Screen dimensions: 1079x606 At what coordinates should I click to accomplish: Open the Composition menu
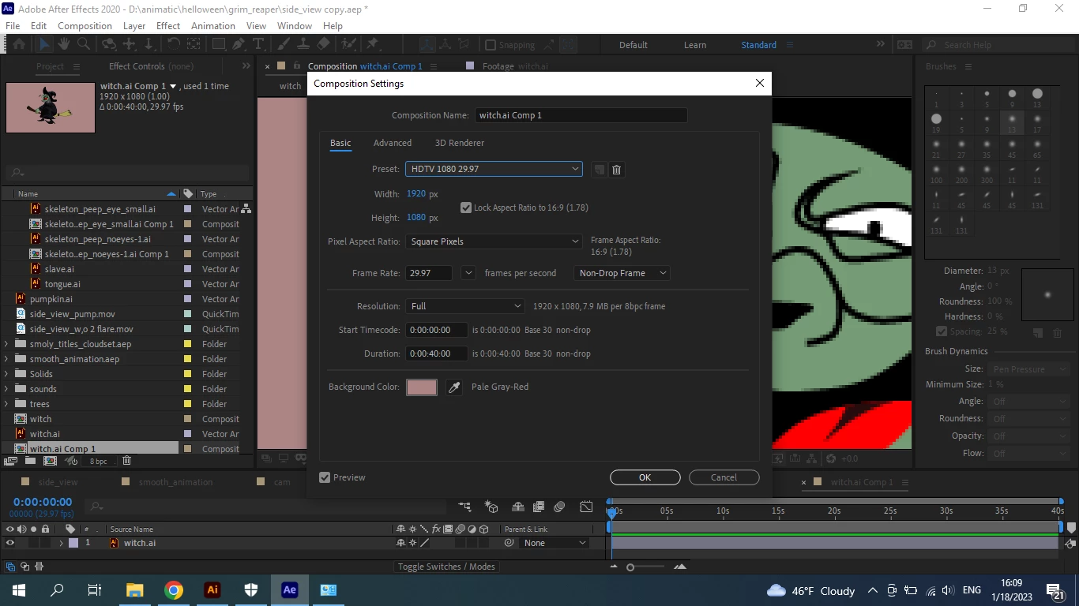tap(85, 25)
